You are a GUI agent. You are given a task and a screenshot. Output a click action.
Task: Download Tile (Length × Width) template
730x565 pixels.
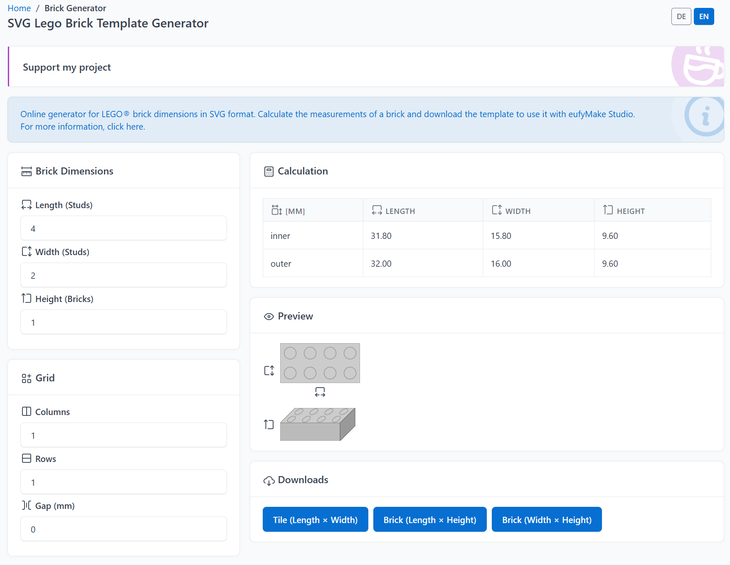point(316,519)
